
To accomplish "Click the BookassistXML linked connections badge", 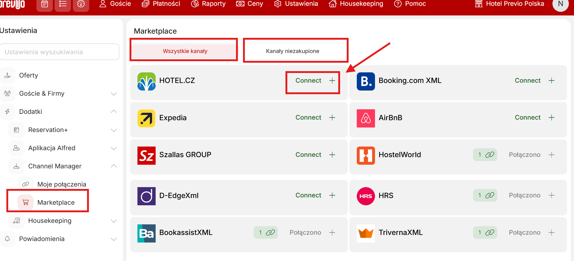I will [x=265, y=233].
